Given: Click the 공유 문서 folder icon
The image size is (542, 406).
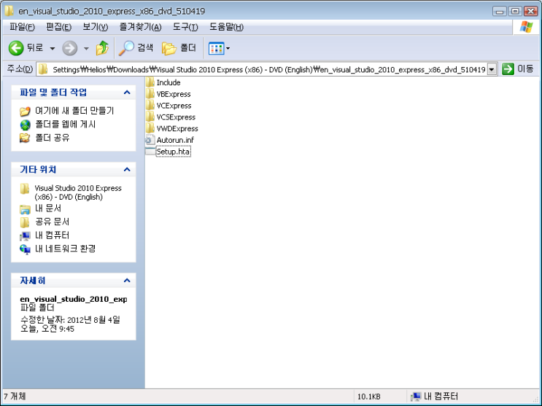Looking at the screenshot, I should pos(25,222).
